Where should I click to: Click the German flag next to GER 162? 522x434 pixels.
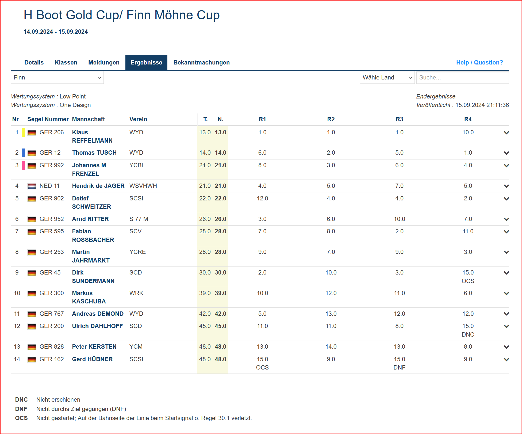(32, 360)
